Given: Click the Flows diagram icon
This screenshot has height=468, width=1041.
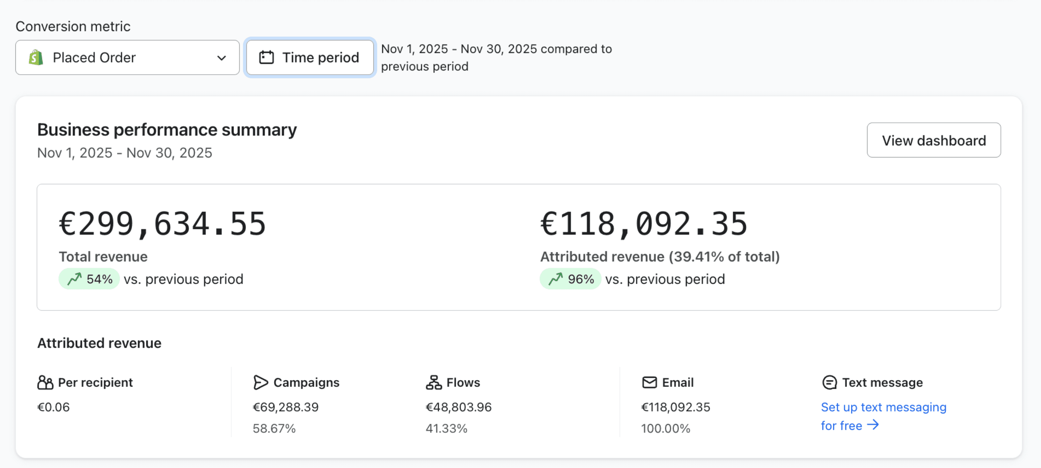Looking at the screenshot, I should point(434,382).
